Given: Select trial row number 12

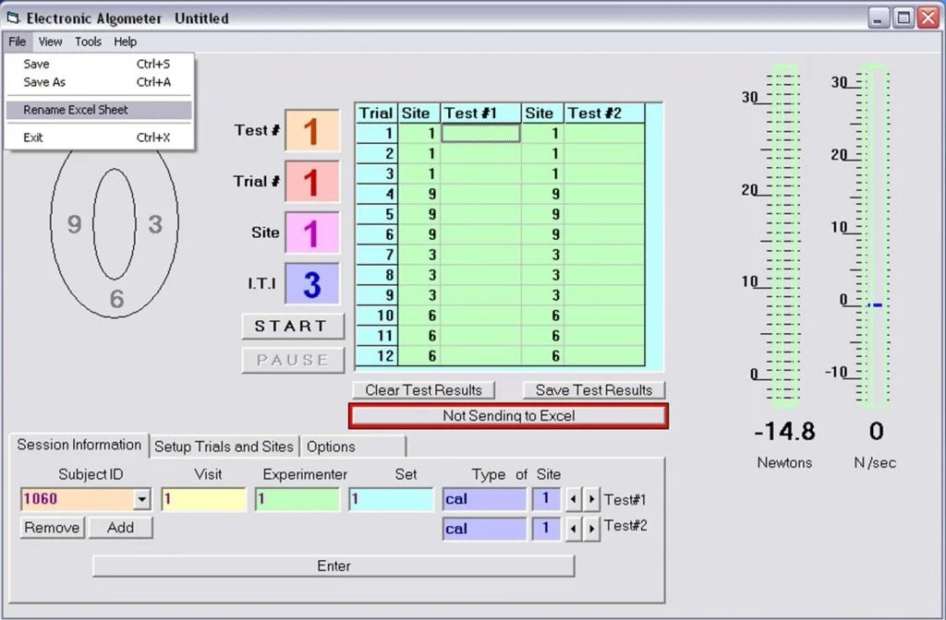Looking at the screenshot, I should pyautogui.click(x=377, y=356).
